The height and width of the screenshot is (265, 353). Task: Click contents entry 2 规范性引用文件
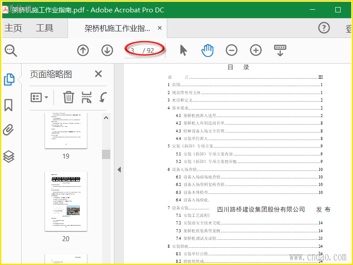point(245,93)
